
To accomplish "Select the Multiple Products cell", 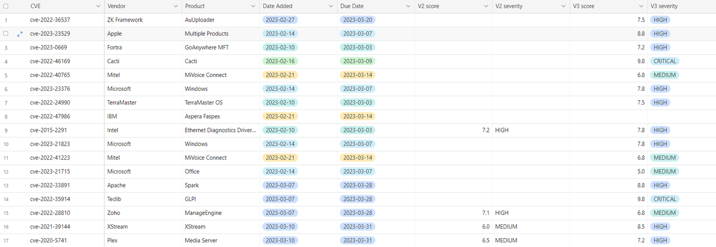I will click(x=221, y=33).
